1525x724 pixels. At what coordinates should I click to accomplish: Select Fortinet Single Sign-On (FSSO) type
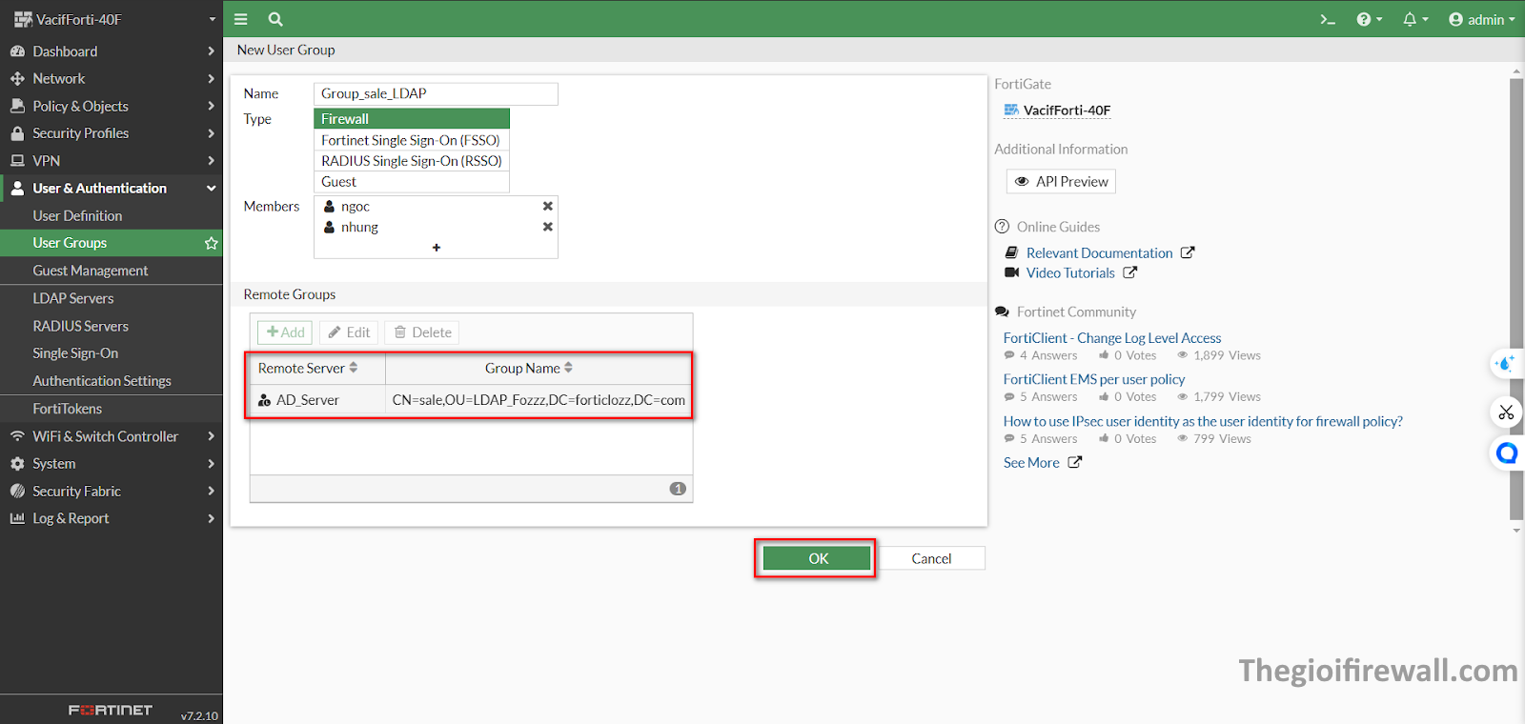click(x=411, y=140)
